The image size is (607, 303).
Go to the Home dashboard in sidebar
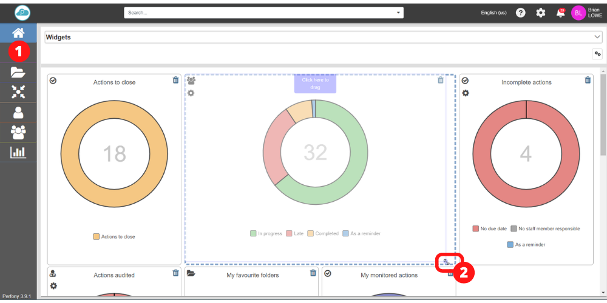coord(18,34)
